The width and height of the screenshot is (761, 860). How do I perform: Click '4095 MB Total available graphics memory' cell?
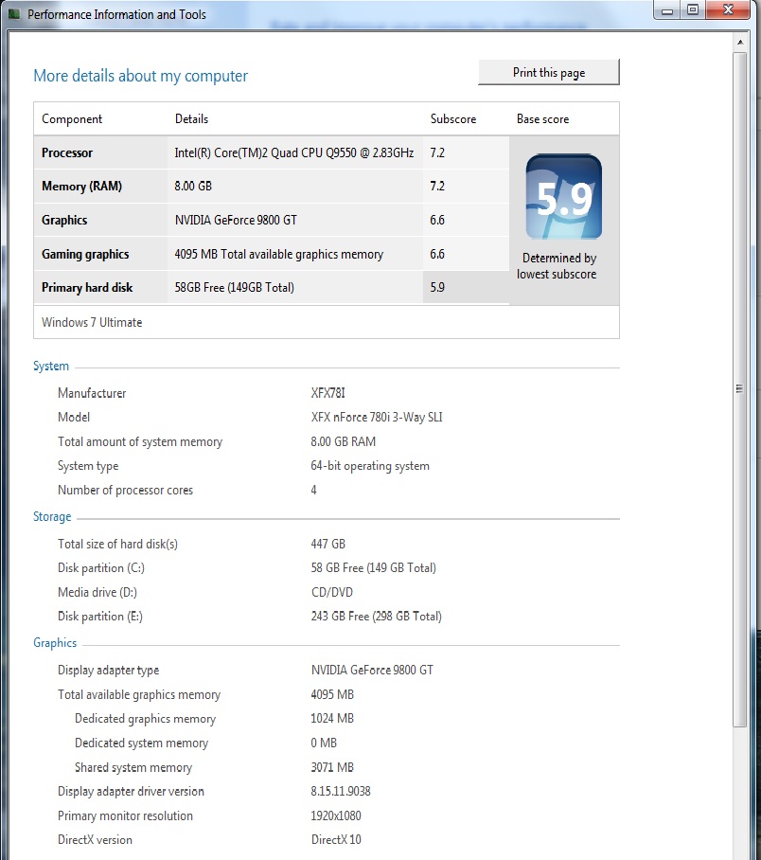point(278,254)
